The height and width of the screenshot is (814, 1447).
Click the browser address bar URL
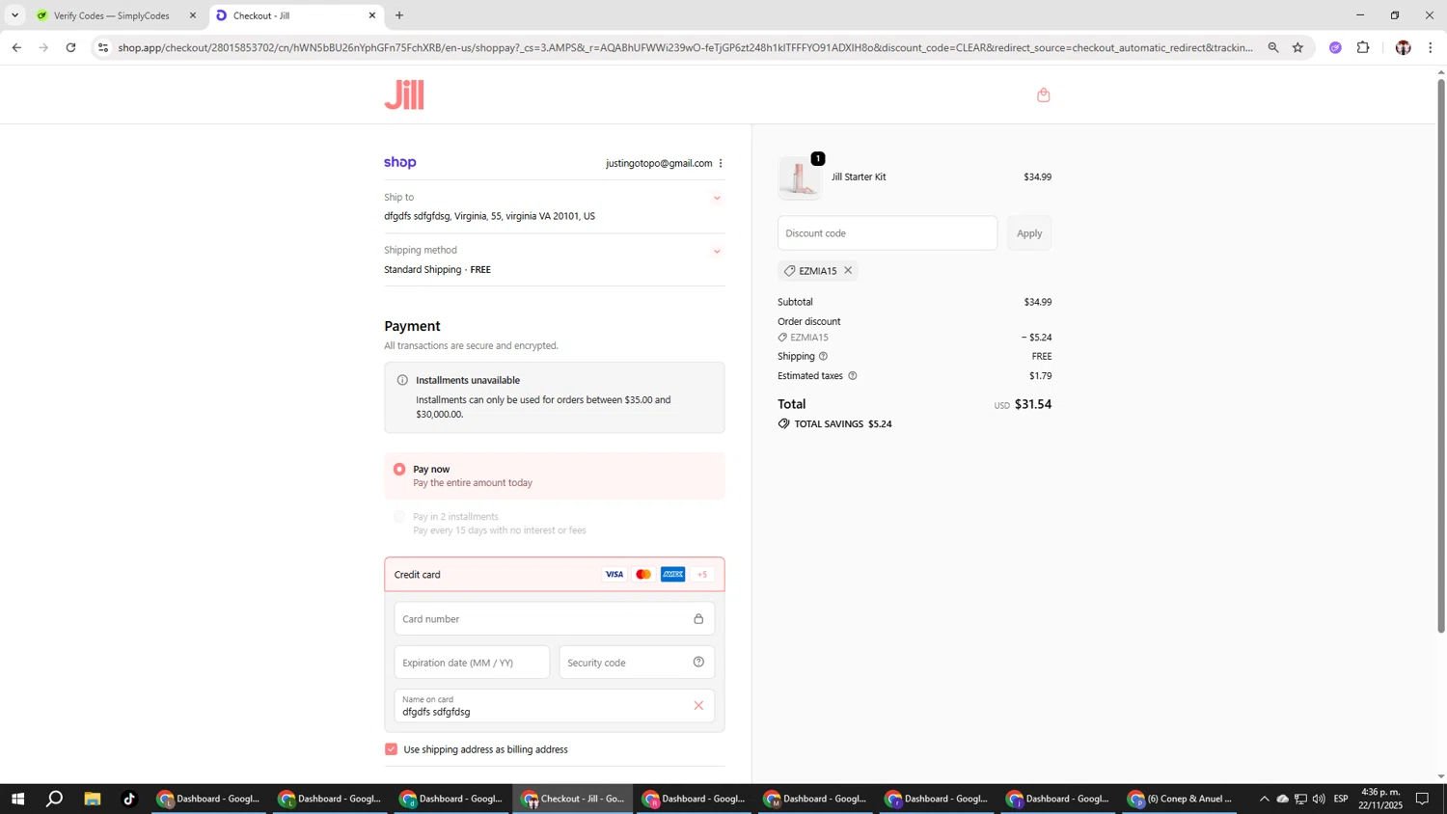685,47
